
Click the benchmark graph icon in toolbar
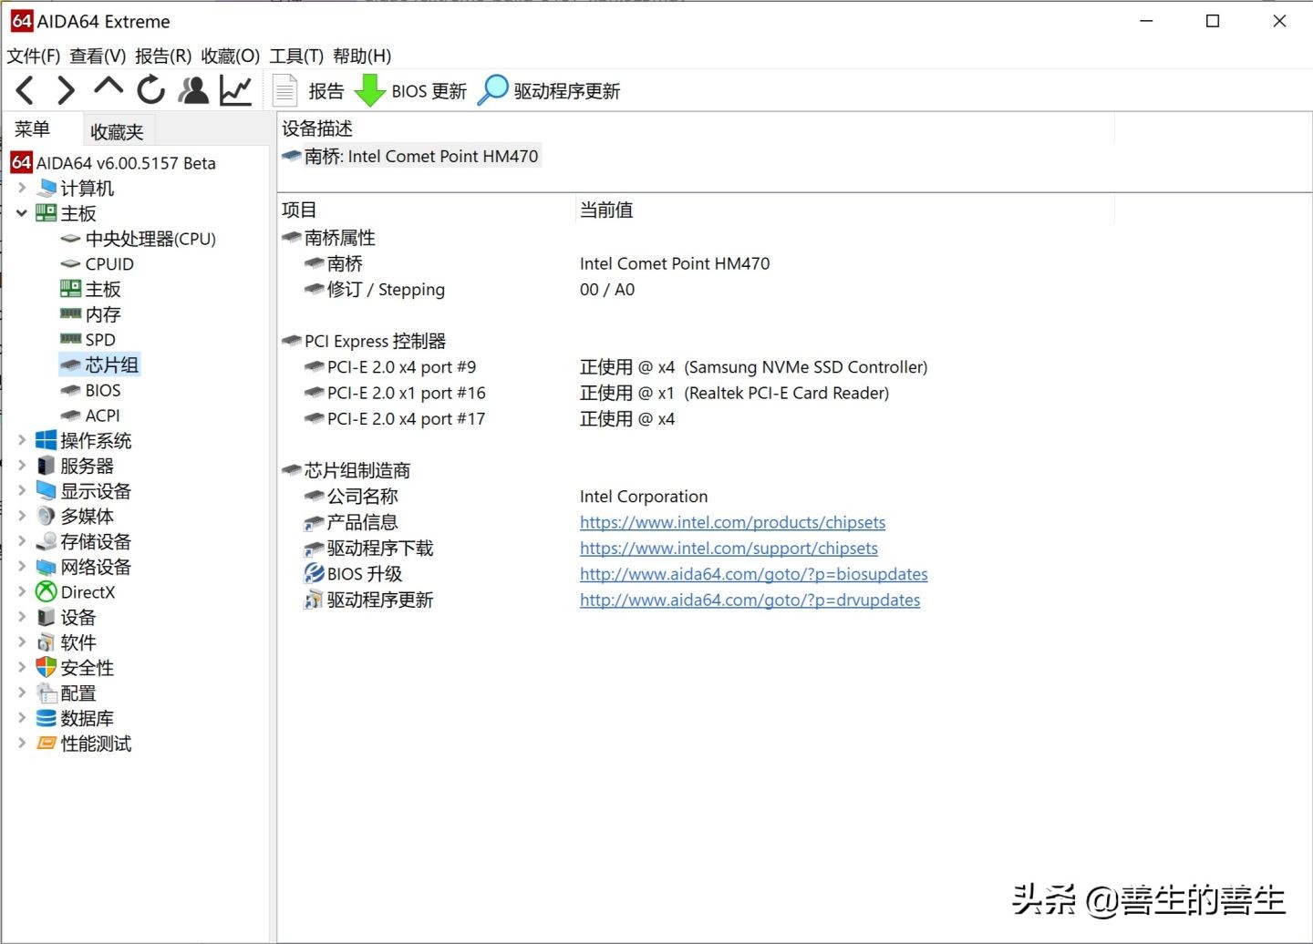[x=235, y=89]
